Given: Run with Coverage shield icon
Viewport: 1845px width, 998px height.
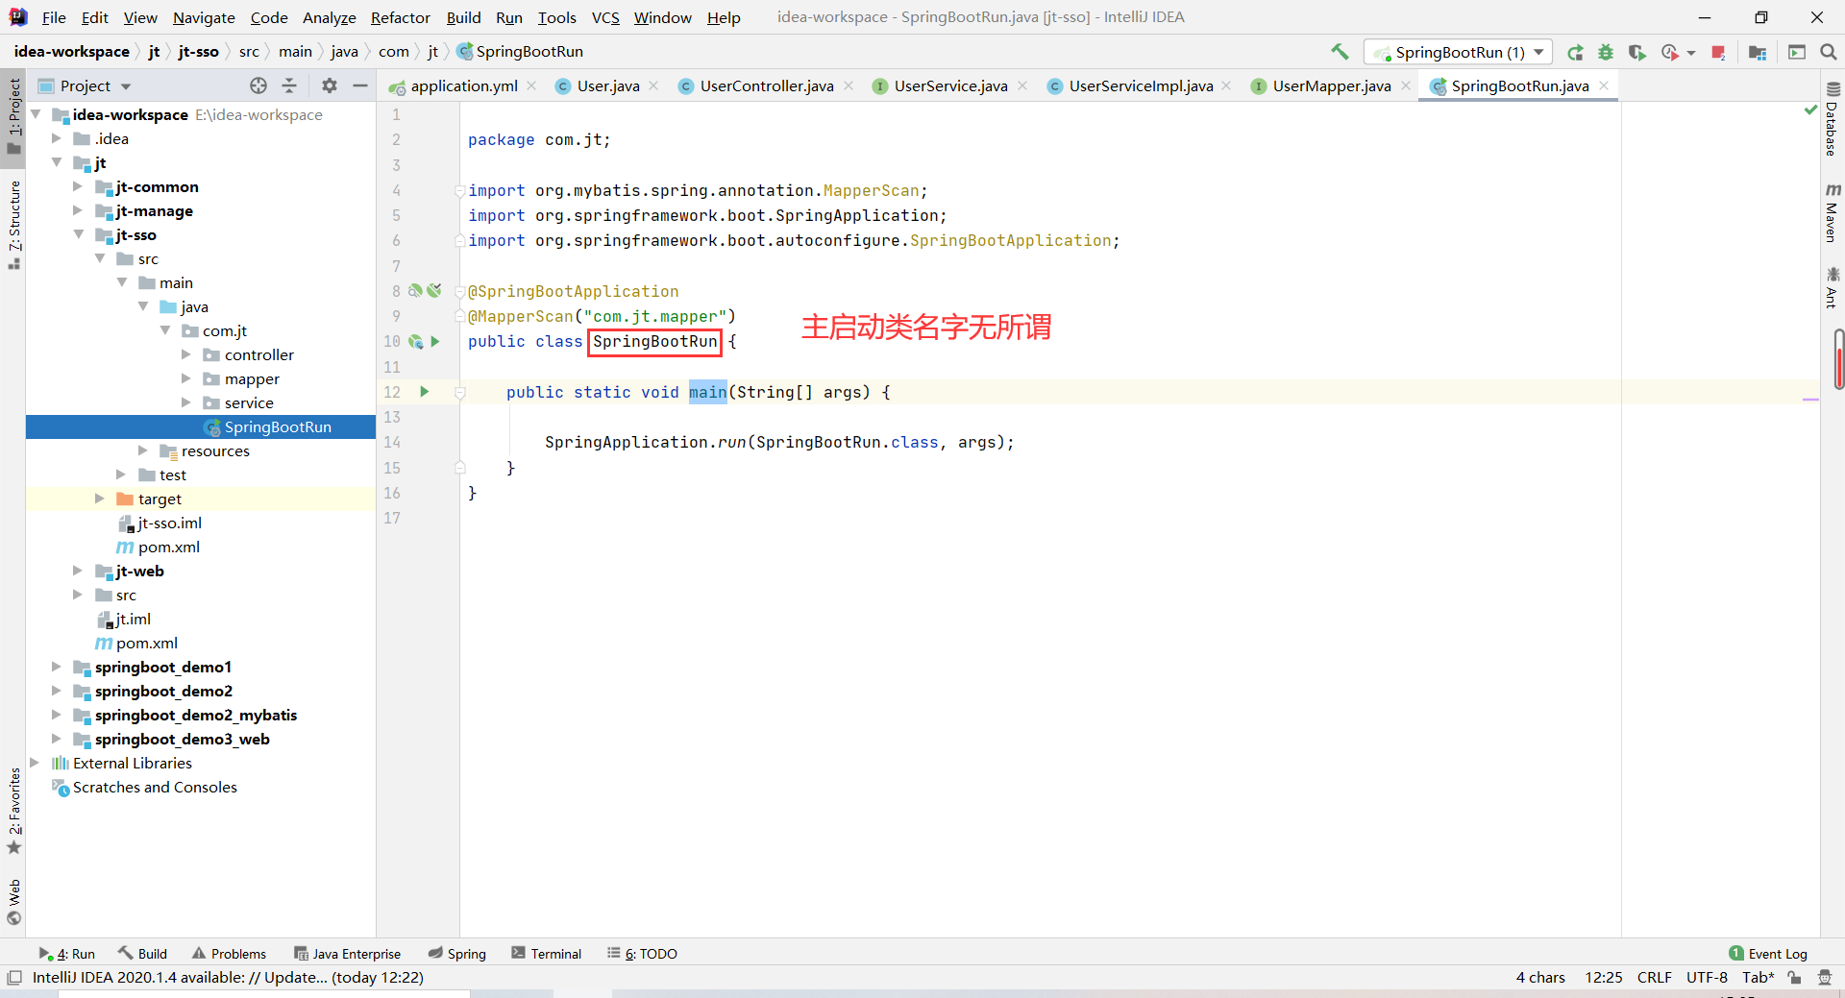Looking at the screenshot, I should coord(1637,52).
